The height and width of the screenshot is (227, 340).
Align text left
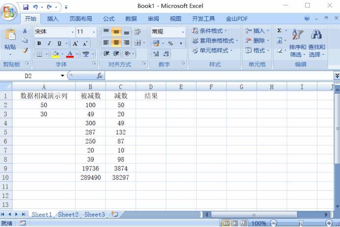(x=106, y=43)
